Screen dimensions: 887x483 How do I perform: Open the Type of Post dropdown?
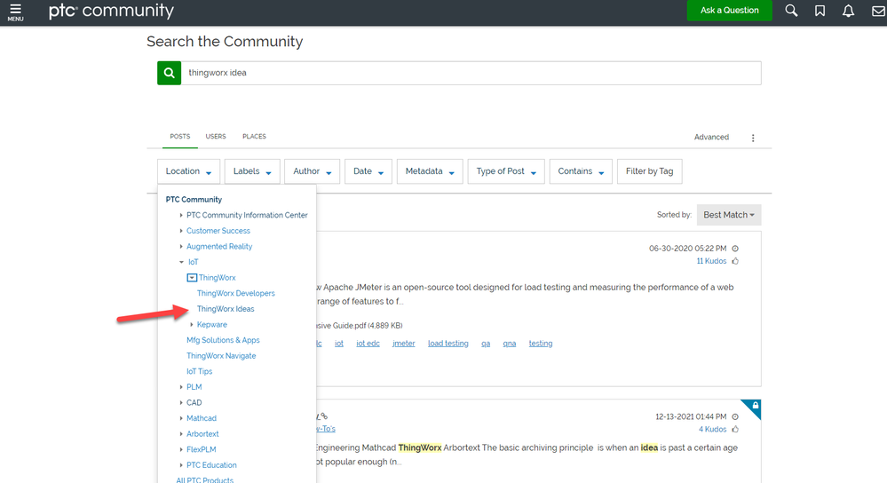point(506,171)
